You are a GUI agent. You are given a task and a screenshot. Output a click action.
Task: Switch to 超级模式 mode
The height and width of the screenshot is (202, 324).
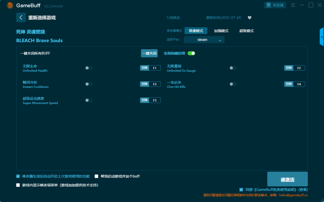point(246,31)
